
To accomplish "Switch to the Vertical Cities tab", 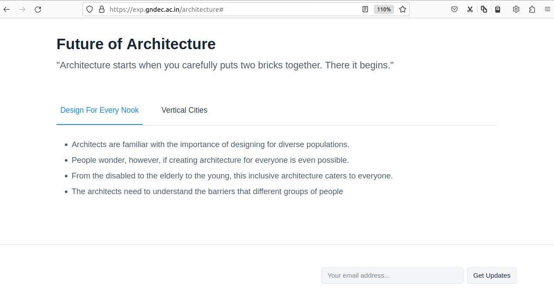I will coord(184,110).
